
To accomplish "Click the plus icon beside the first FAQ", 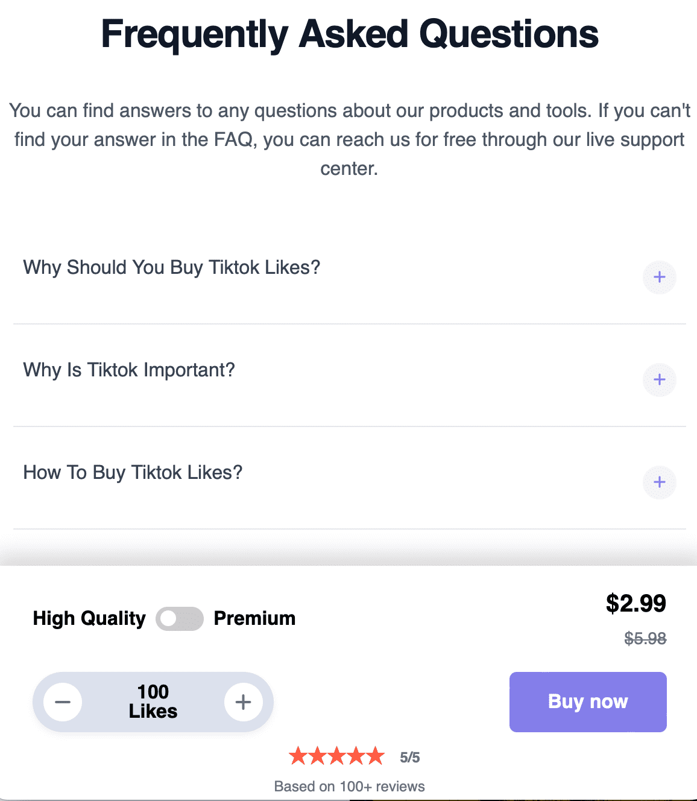I will pos(659,277).
